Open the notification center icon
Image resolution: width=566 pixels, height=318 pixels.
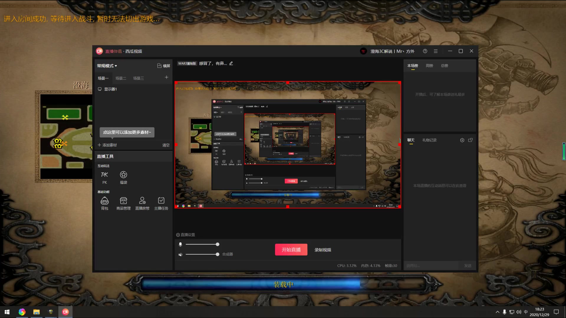pos(556,312)
